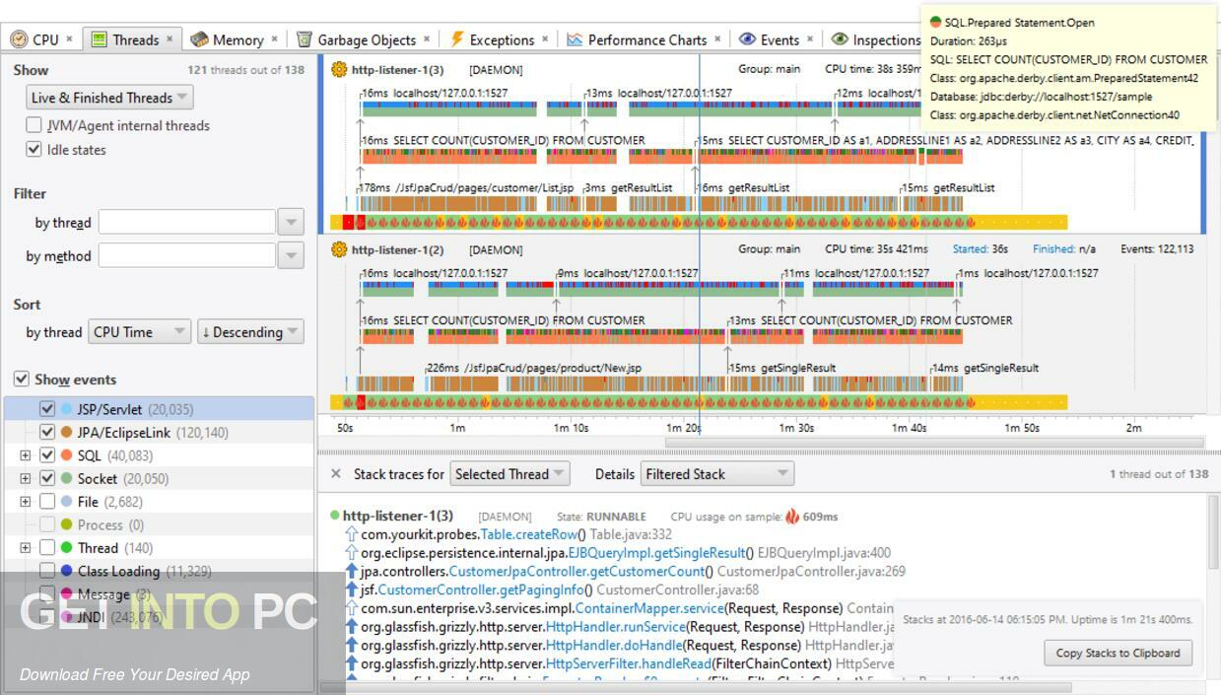
Task: Enable the File events checkbox
Action: [x=45, y=501]
